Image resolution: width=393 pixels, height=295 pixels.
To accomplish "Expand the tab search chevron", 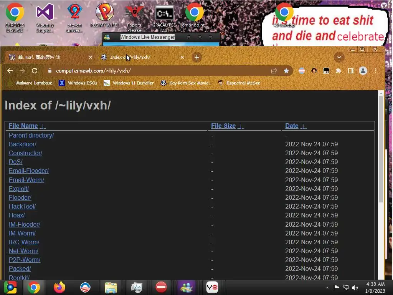I will [339, 57].
